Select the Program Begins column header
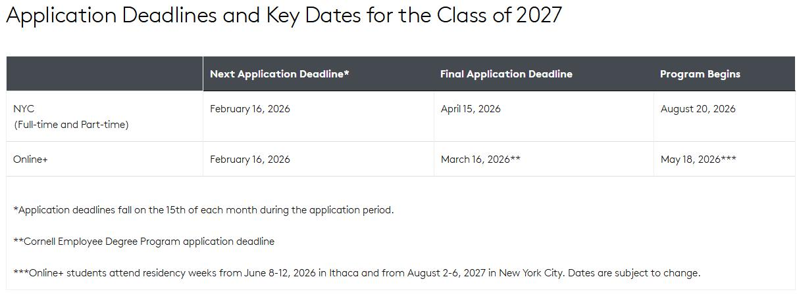 click(x=700, y=74)
